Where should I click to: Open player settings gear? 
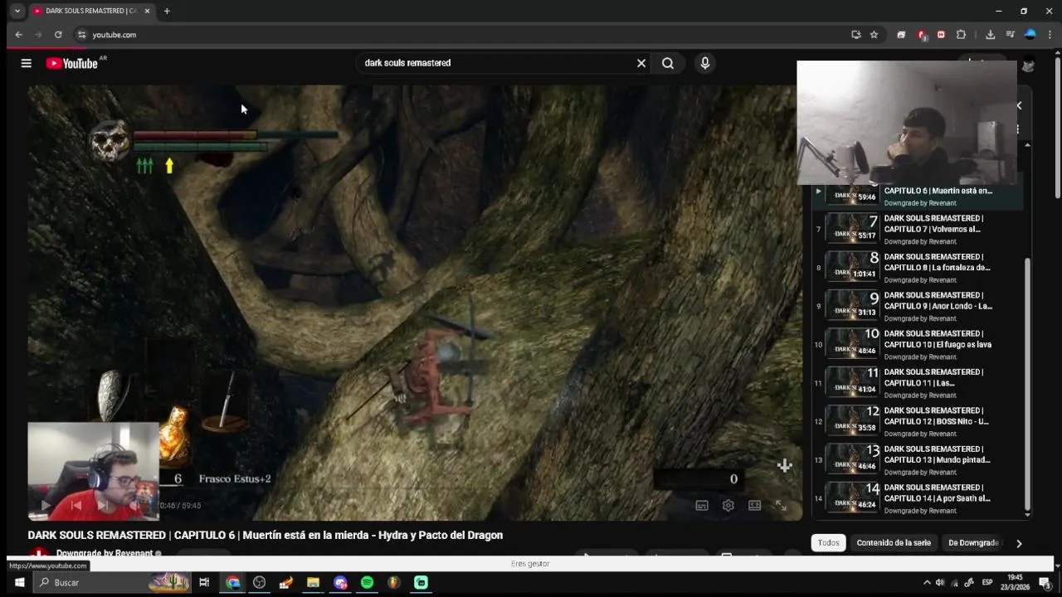(x=728, y=505)
